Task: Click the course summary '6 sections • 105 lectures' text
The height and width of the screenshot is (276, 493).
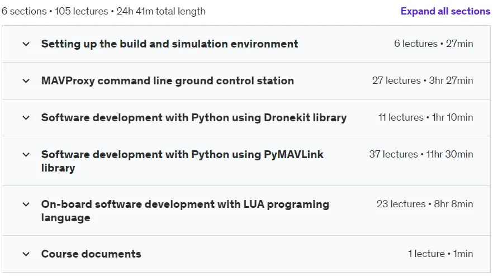Action: coord(55,11)
